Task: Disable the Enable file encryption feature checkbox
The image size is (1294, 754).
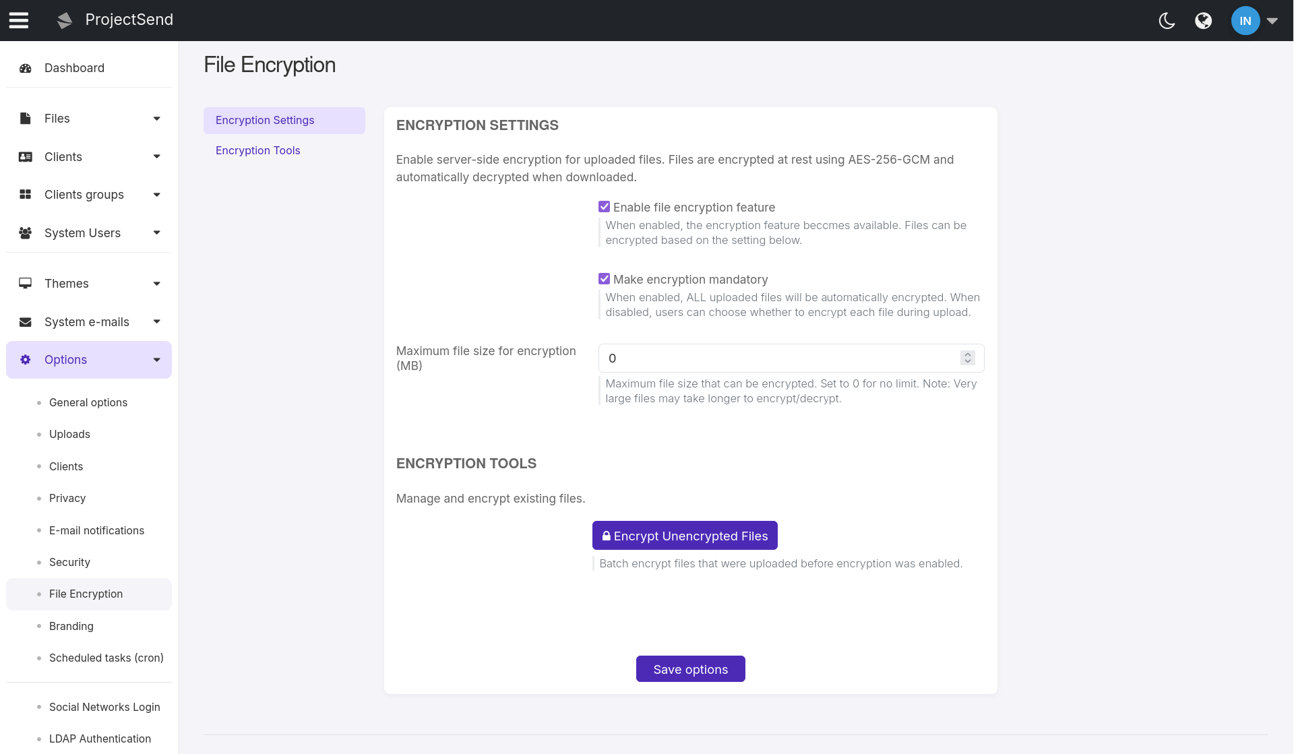Action: click(x=604, y=206)
